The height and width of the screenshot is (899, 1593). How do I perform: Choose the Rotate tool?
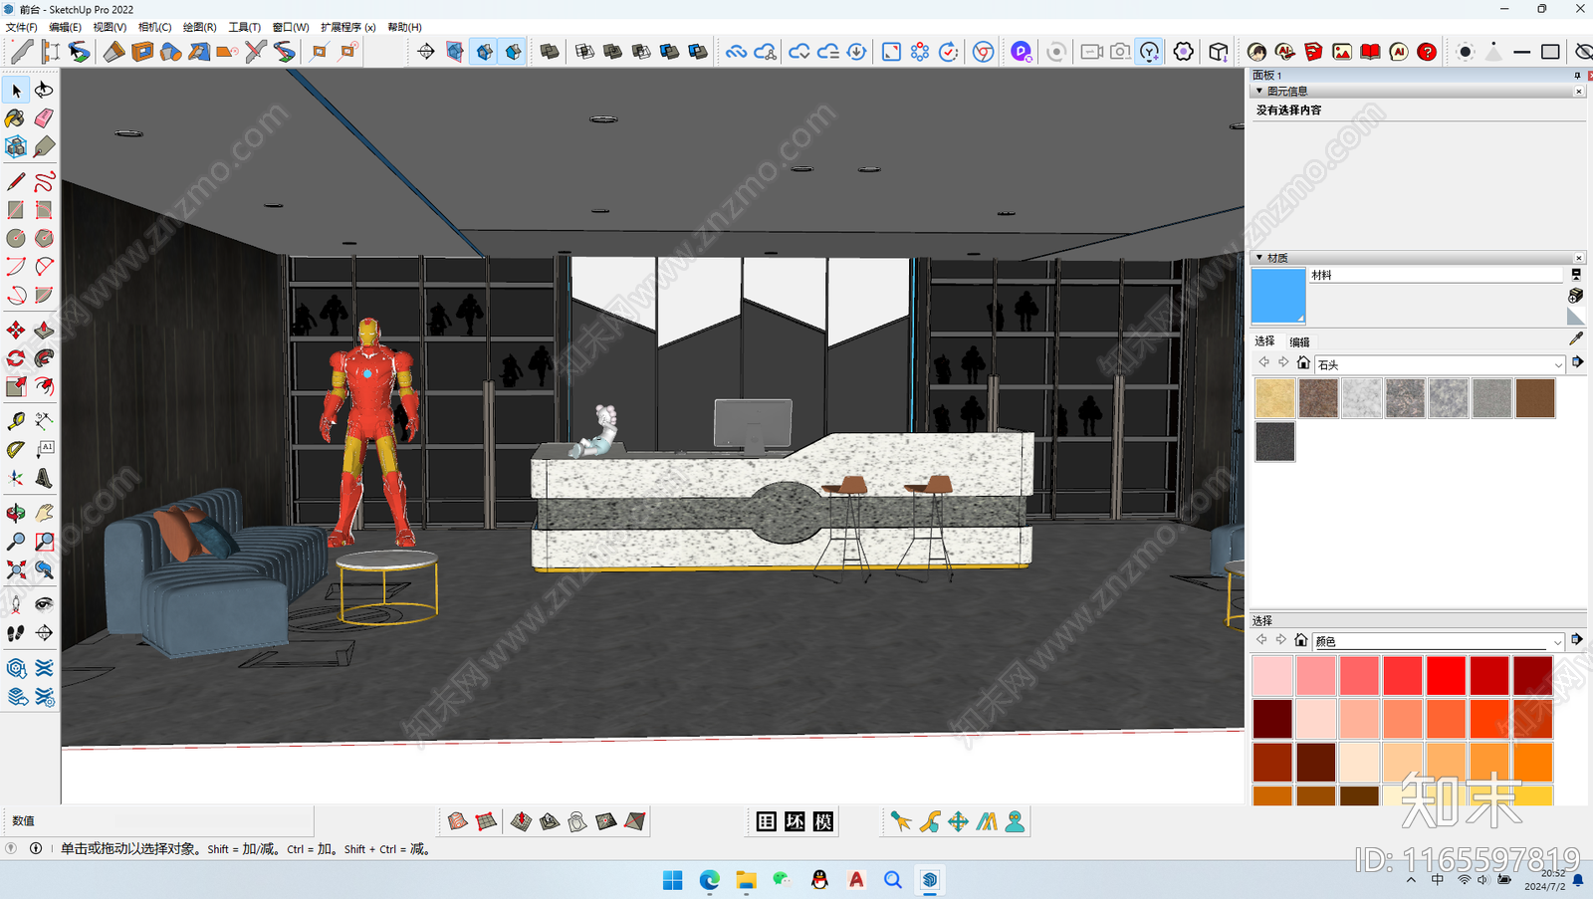coord(16,358)
